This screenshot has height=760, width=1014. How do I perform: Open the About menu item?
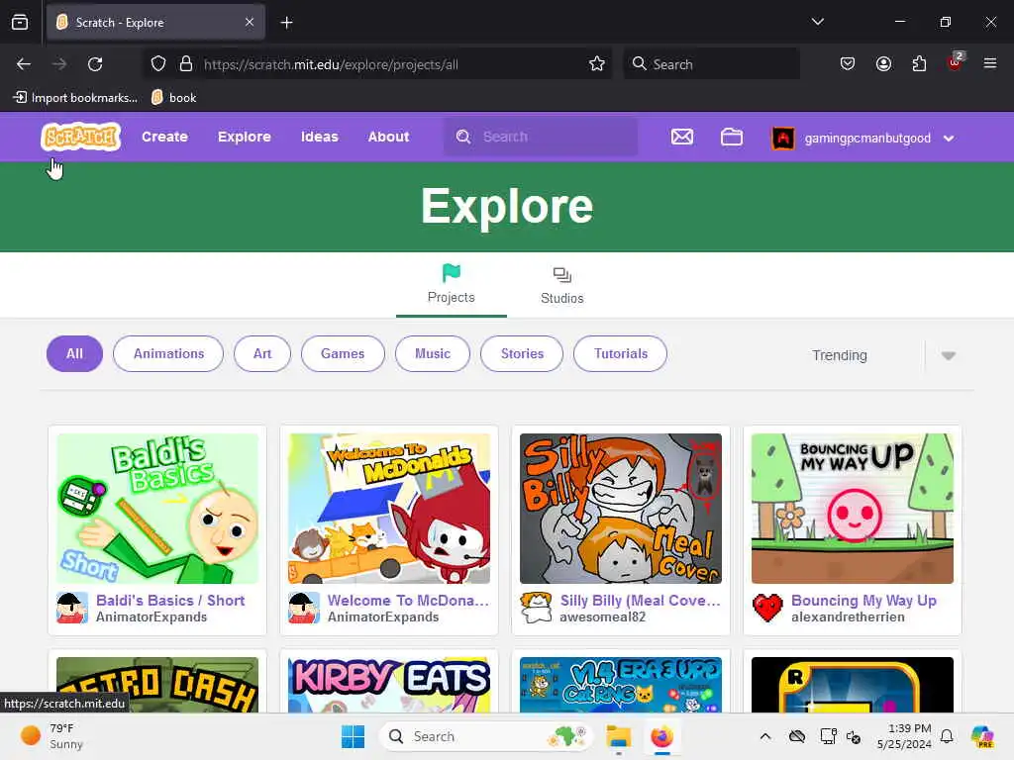point(388,137)
